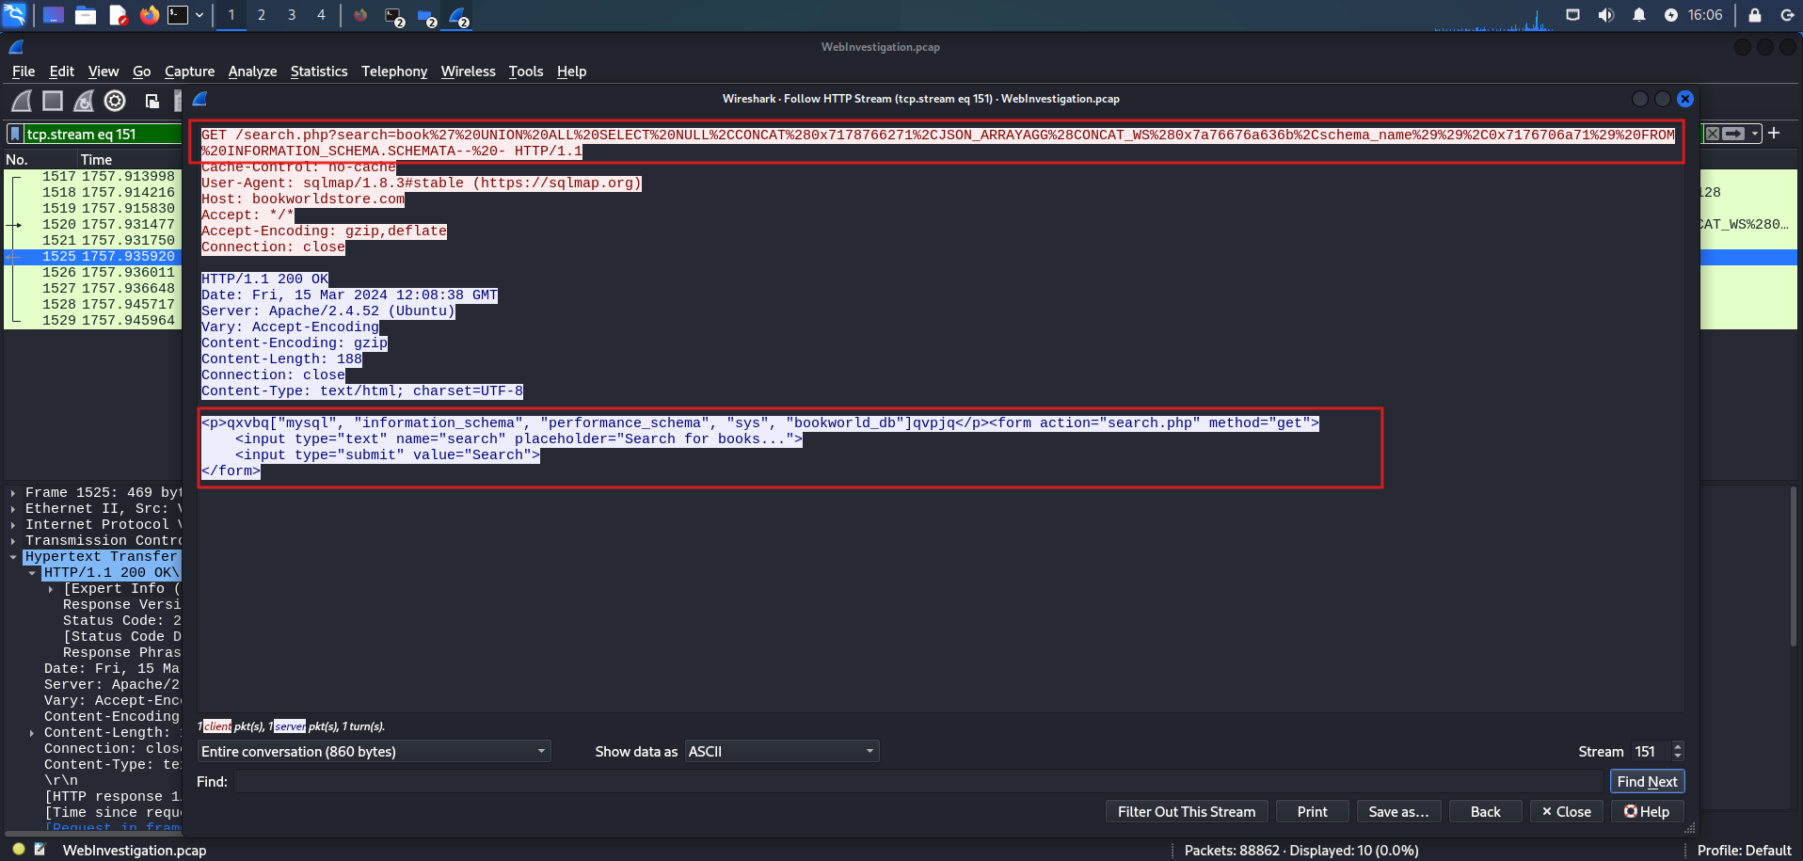Open the file manager launcher in panel
The height and width of the screenshot is (861, 1803).
(x=86, y=15)
